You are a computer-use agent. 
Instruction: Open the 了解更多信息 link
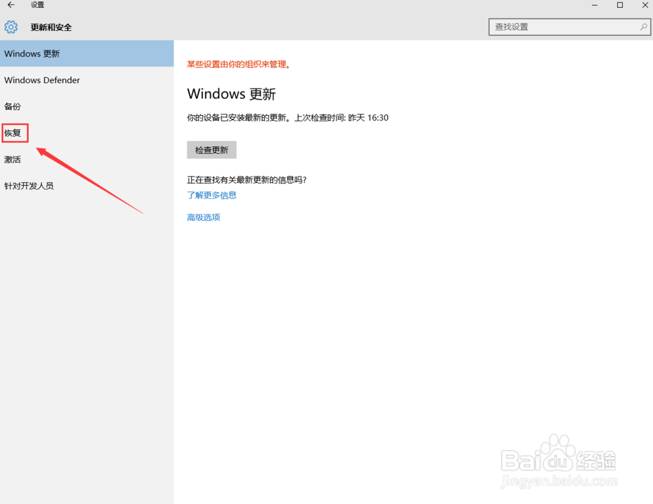(x=212, y=195)
